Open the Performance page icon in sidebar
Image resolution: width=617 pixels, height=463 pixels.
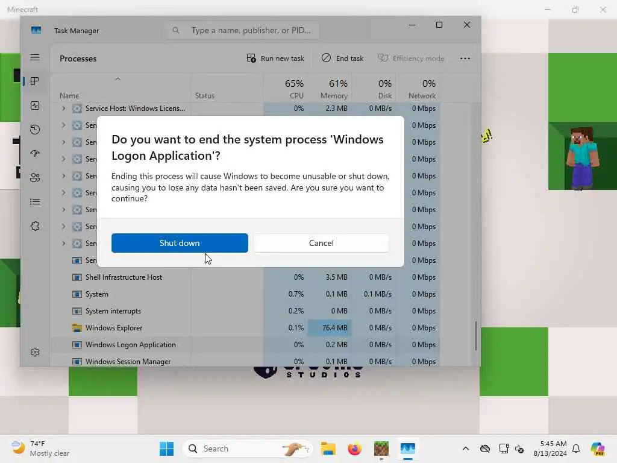point(35,106)
